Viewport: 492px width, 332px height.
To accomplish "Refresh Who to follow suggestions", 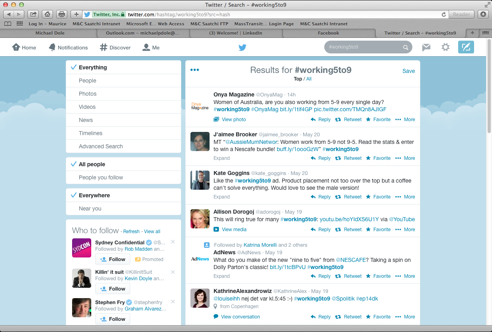I will [x=131, y=232].
